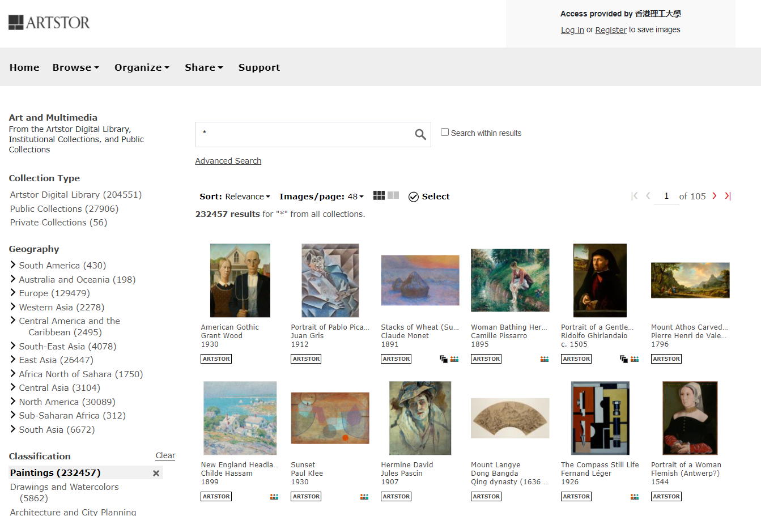
Task: Open image group icon for Woman Bathing
Action: tap(545, 359)
